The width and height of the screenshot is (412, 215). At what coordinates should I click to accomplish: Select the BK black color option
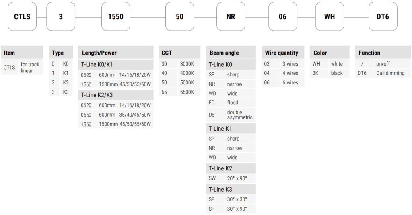[330, 73]
